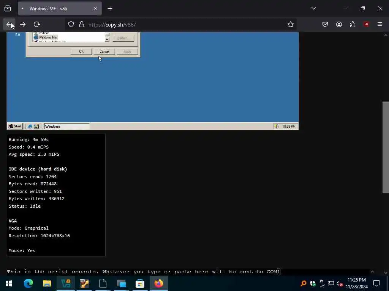
Task: Open network settings from the tray
Action: coord(331,283)
